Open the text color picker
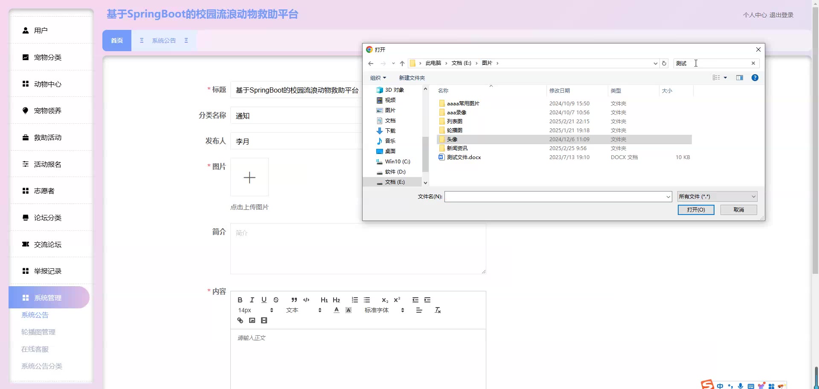The height and width of the screenshot is (389, 819). pyautogui.click(x=337, y=310)
